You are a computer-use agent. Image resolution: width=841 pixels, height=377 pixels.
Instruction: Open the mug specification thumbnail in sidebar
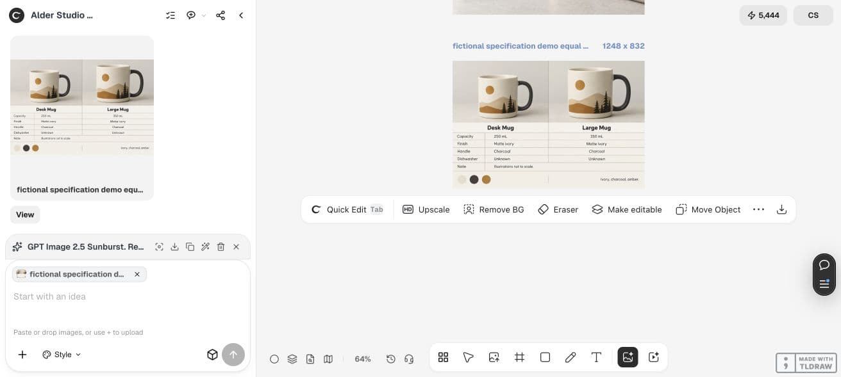tap(82, 106)
